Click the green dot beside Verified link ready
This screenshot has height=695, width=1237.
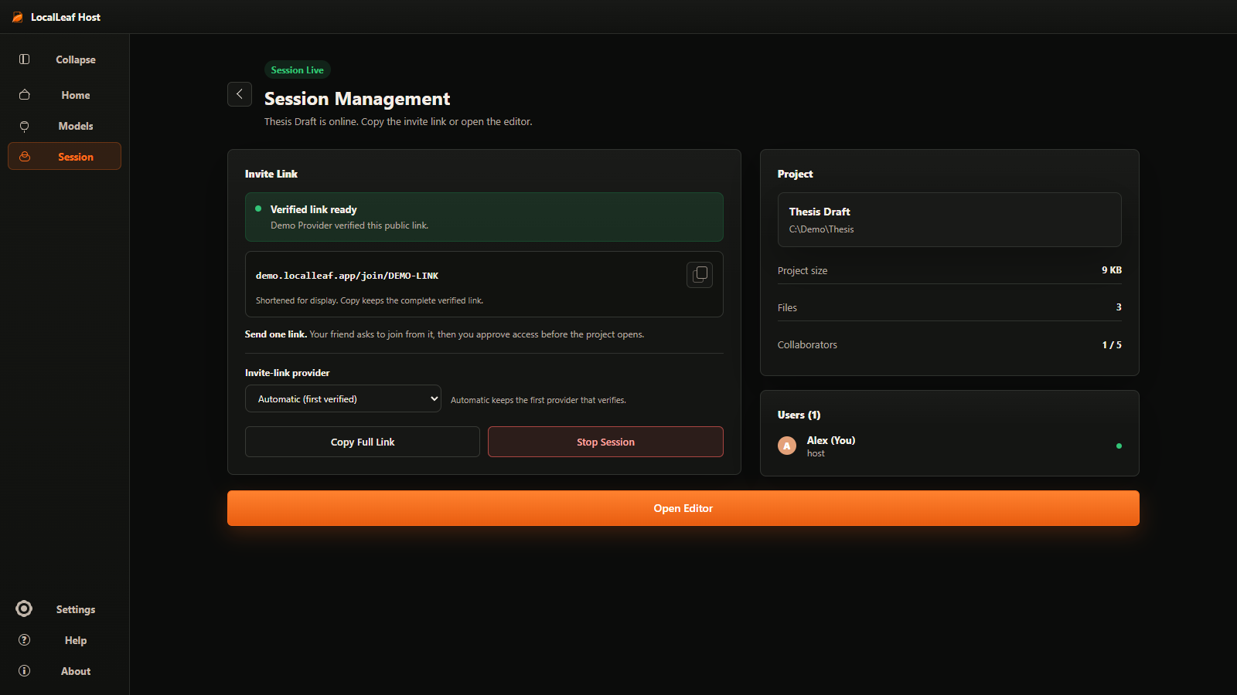click(258, 208)
